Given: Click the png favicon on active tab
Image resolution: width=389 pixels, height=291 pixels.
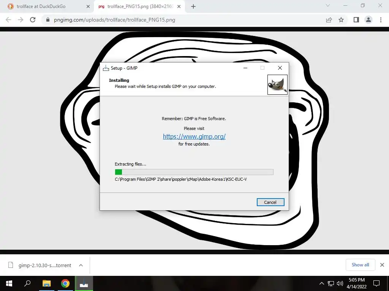Looking at the screenshot, I should click(101, 7).
